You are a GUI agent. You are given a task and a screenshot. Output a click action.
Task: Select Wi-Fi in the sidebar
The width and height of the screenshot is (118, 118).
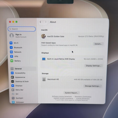pos(23,43)
